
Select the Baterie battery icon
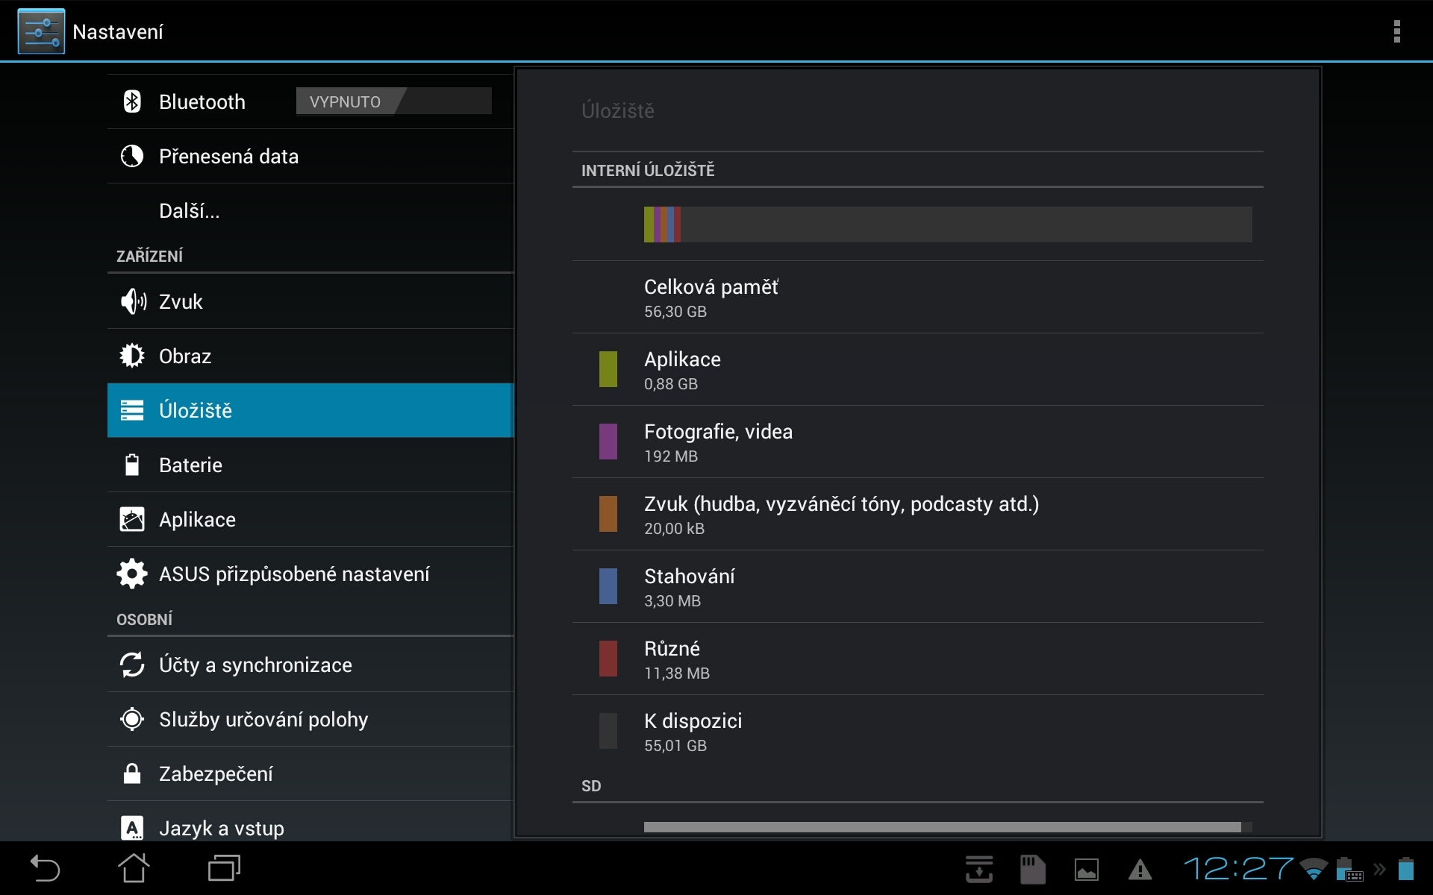coord(131,465)
